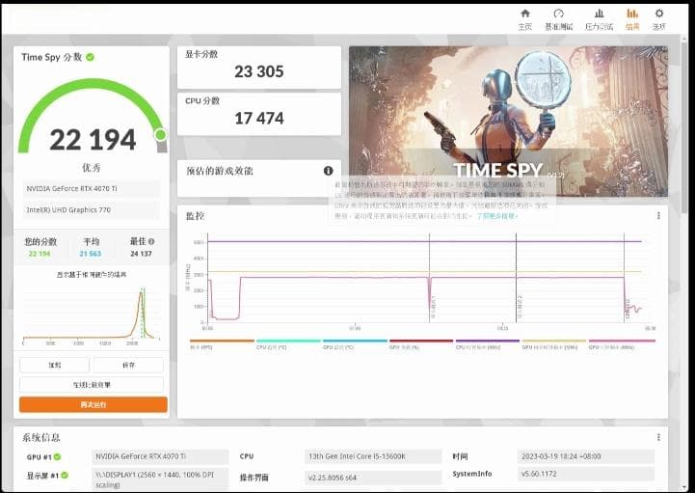Click NVIDIA GeForce RTX 4070 Ti under score gauge

pyautogui.click(x=92, y=188)
